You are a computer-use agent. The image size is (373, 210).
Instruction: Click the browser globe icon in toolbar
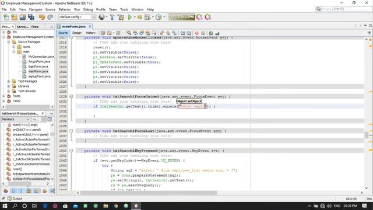pos(101,17)
